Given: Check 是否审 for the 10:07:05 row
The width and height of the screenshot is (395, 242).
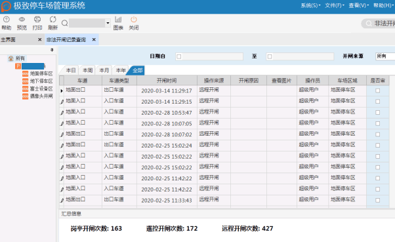Looking at the screenshot, I should click(x=378, y=123).
